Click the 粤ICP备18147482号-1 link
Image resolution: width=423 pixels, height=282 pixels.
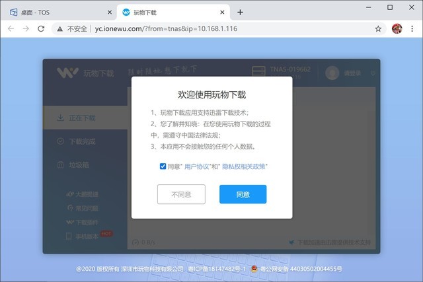click(x=217, y=269)
